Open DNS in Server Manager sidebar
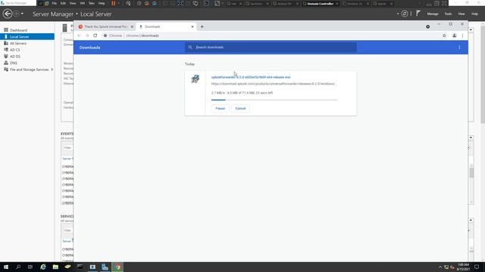Viewport: 485px width, 272px height. [14, 63]
